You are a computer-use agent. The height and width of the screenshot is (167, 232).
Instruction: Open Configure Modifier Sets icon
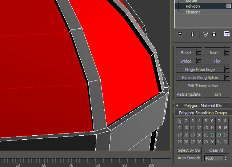tap(227, 34)
